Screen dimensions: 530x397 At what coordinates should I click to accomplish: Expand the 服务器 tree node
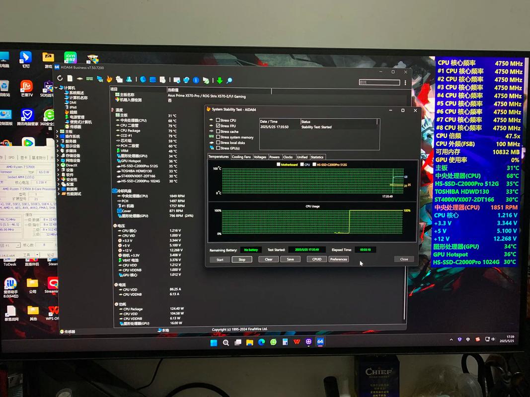point(58,141)
